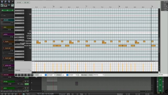The width and height of the screenshot is (168, 95).
Task: Click the selection start 5.1.00 field
Action: click(x=128, y=94)
